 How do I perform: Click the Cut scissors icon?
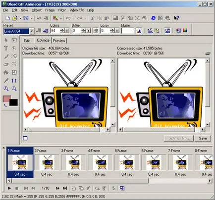93,18
